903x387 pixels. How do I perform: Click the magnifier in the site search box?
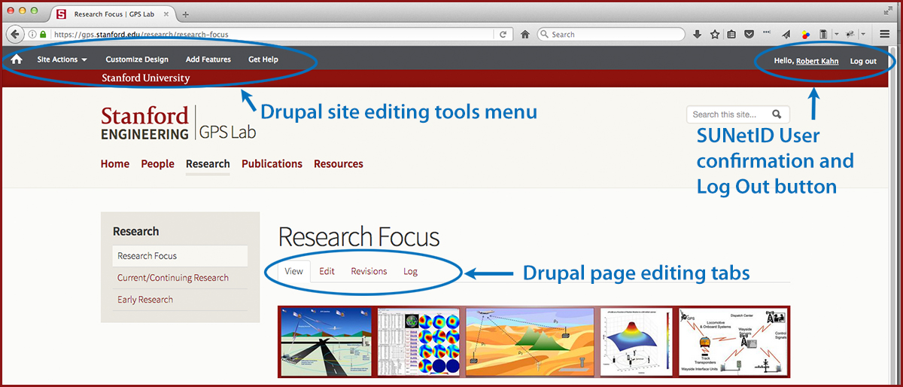coord(777,114)
